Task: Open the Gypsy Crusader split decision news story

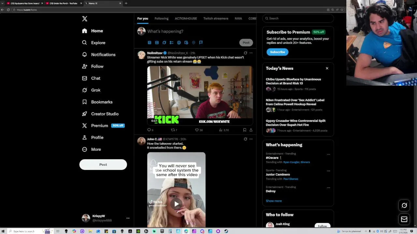Action: 295,123
